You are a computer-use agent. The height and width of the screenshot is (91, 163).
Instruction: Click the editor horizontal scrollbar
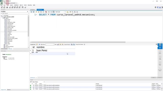pos(78,42)
